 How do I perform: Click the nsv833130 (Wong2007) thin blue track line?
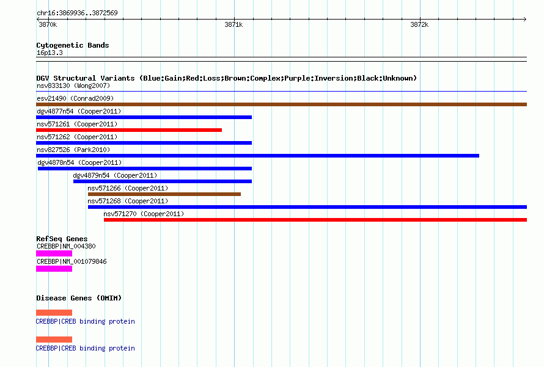pos(281,91)
